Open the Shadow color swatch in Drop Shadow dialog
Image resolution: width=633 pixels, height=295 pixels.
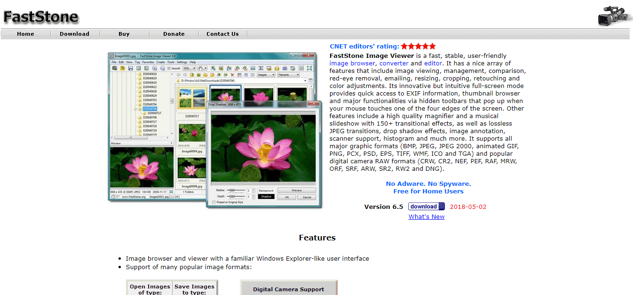pyautogui.click(x=266, y=197)
